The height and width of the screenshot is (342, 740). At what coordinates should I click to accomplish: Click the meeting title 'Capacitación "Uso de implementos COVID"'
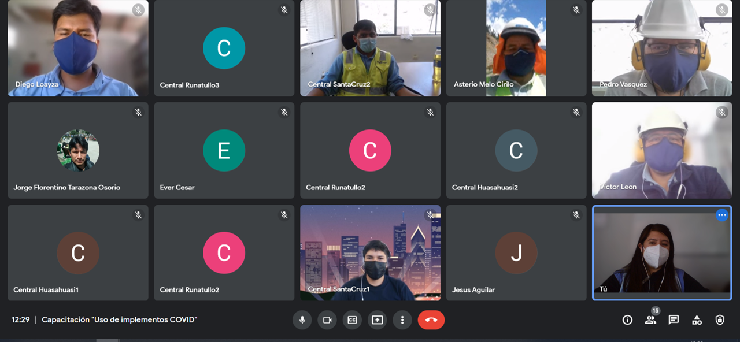pos(120,319)
